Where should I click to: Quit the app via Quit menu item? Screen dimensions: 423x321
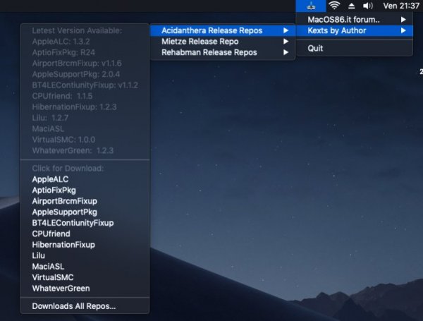click(315, 49)
